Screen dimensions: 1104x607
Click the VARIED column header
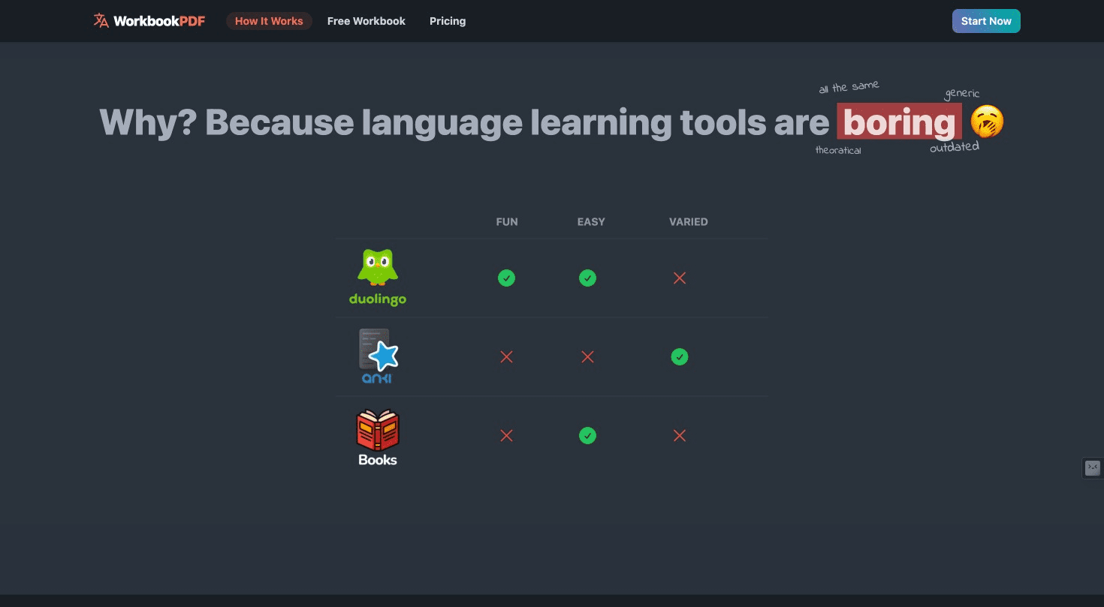(x=689, y=222)
